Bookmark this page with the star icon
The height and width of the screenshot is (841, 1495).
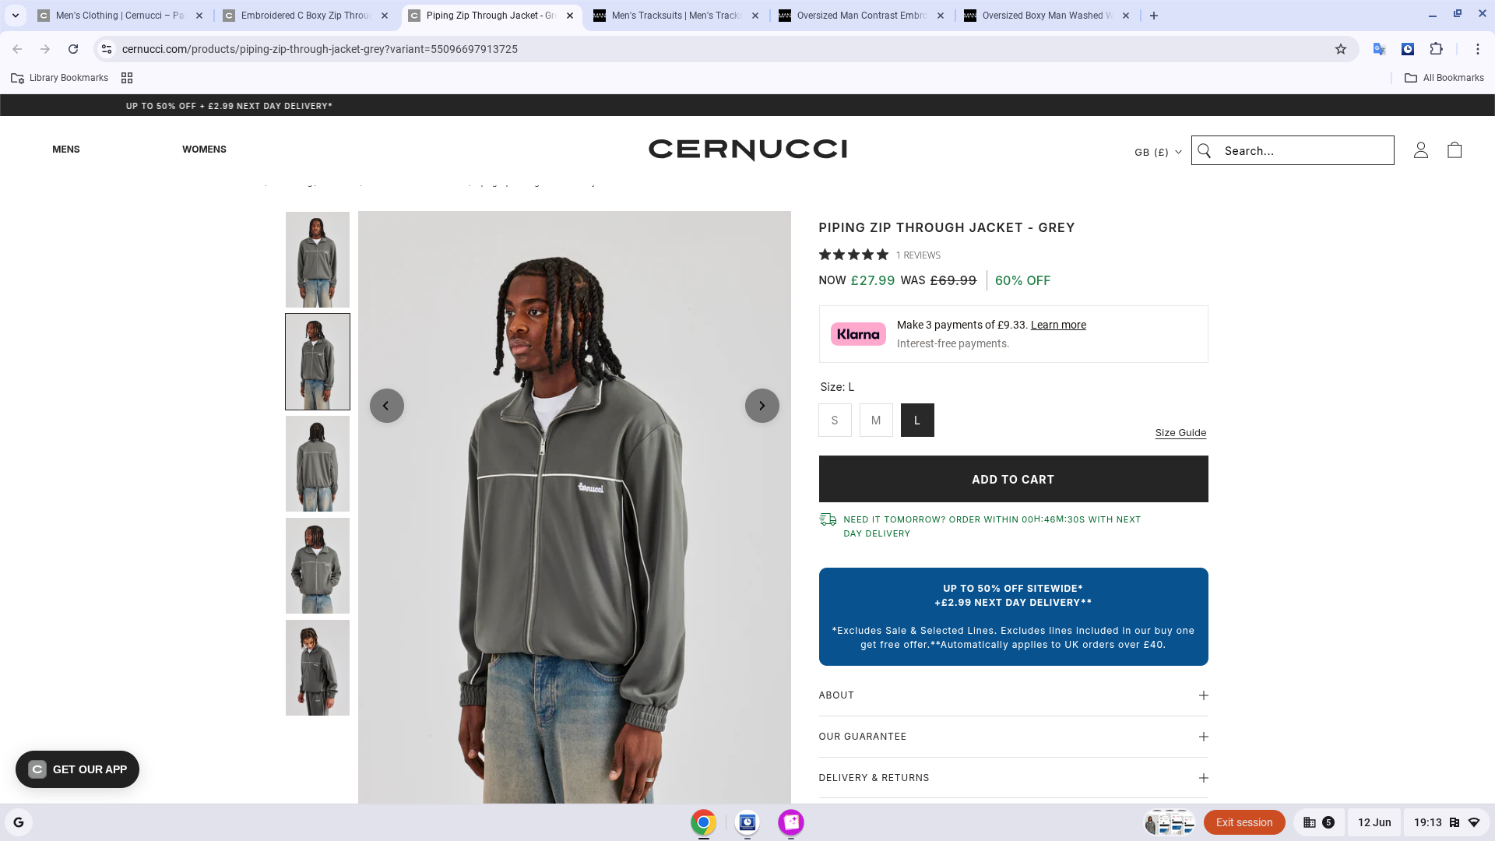[x=1341, y=49]
